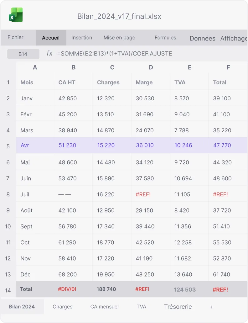The height and width of the screenshot is (323, 248).
Task: Select column F header
Action: tap(228, 67)
